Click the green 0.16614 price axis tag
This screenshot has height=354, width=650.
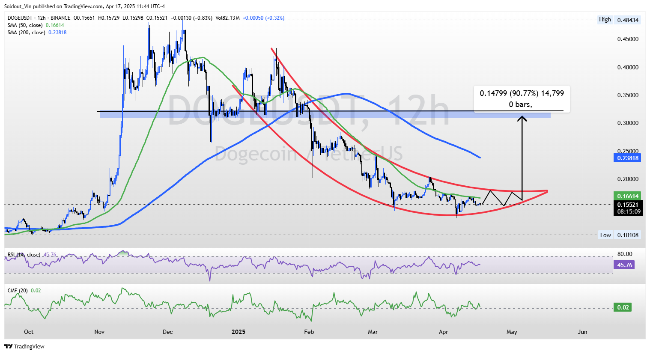[x=628, y=196]
